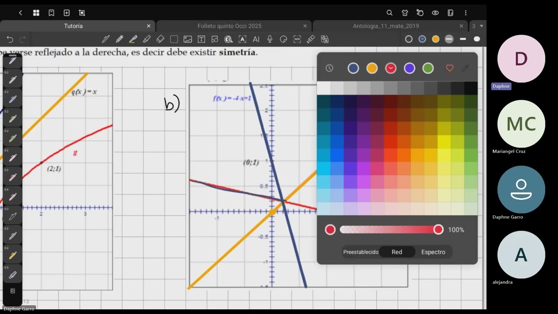Select the fountain pen tool
This screenshot has height=314, width=558.
[105, 39]
